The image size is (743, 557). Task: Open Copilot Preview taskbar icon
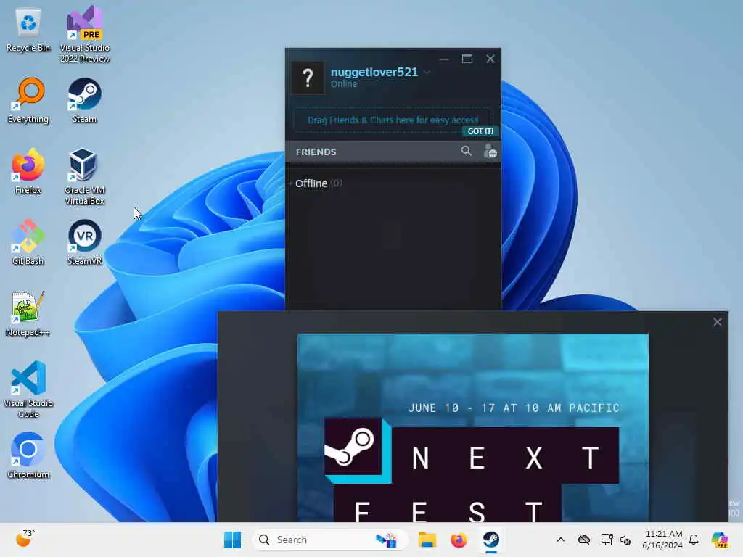pyautogui.click(x=721, y=540)
